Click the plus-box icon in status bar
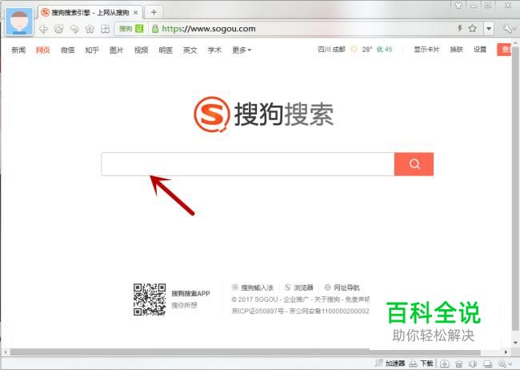The width and height of the screenshot is (520, 370). pos(445,364)
